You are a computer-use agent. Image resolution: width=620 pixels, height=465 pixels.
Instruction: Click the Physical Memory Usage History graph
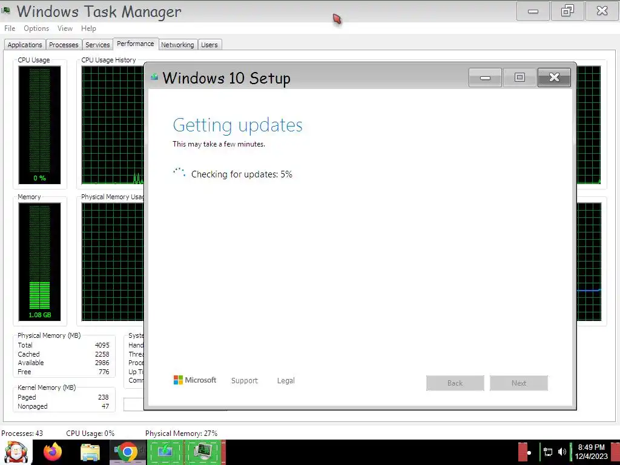(x=113, y=262)
